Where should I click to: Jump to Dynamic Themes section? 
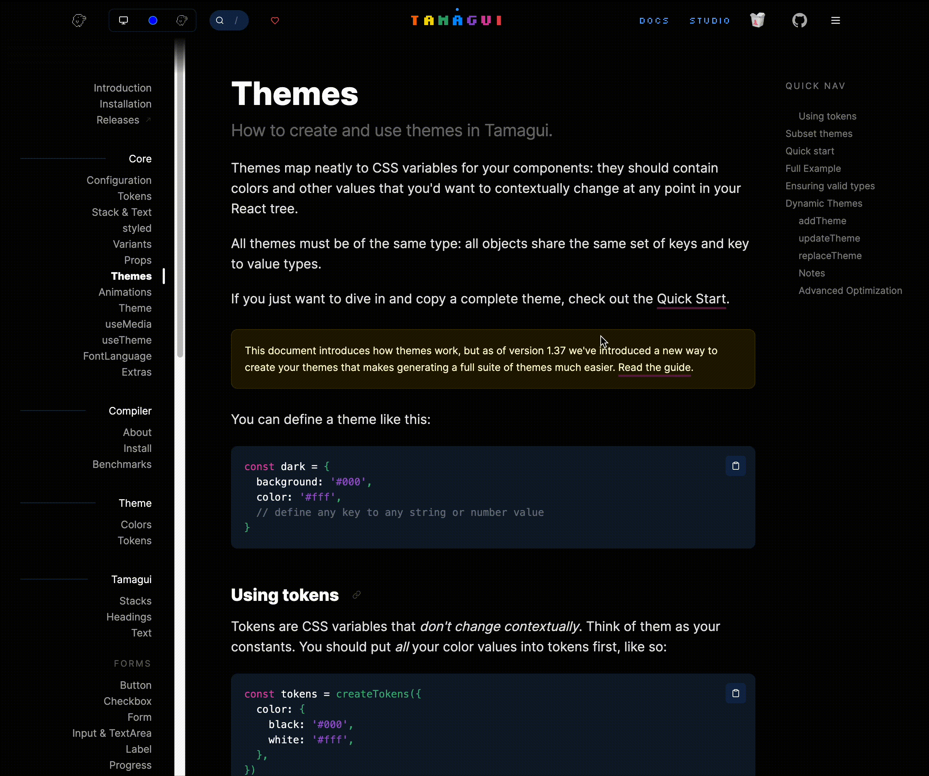pyautogui.click(x=824, y=203)
